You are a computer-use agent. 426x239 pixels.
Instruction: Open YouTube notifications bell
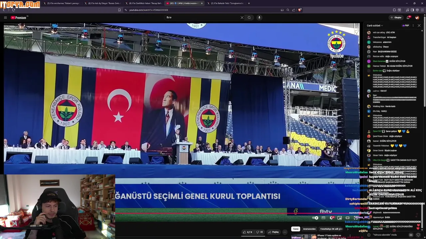[x=409, y=18]
